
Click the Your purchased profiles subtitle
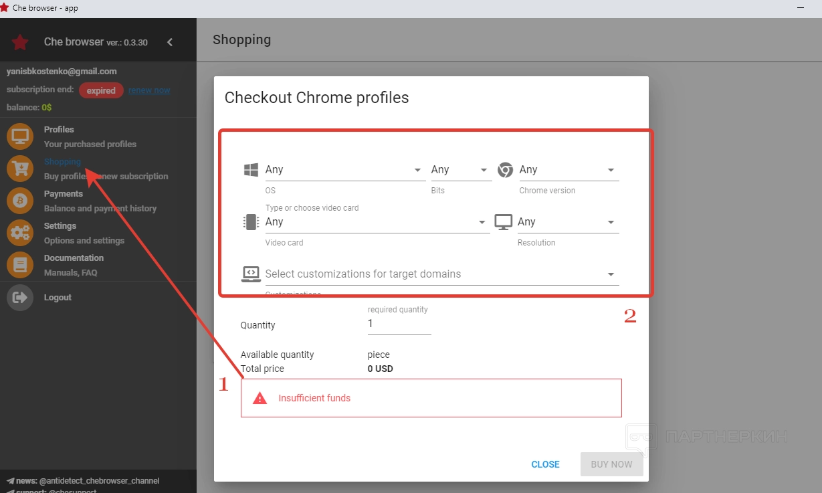pos(90,144)
